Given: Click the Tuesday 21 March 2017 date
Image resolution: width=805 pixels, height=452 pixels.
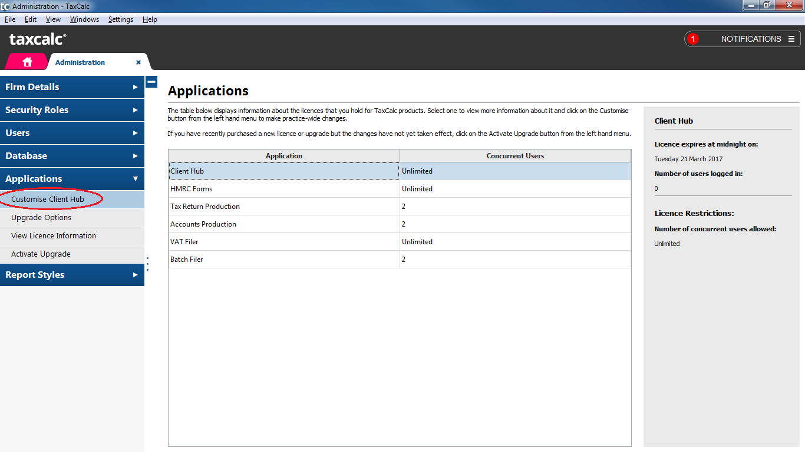Looking at the screenshot, I should click(688, 159).
